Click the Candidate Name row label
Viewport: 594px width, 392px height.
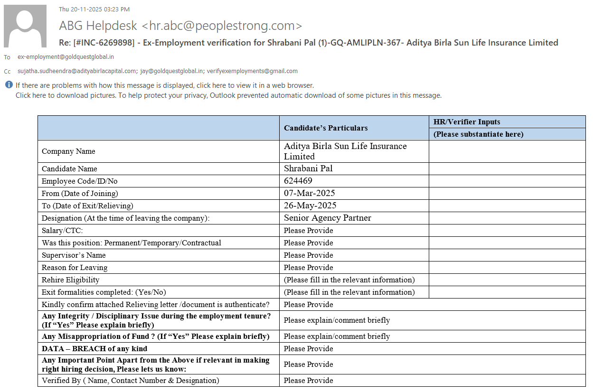[69, 169]
